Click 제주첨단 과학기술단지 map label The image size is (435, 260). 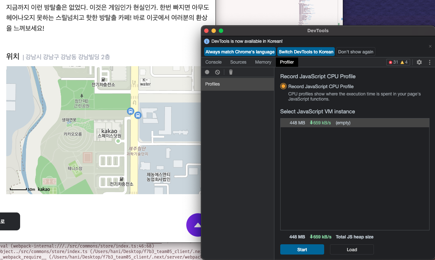137,151
